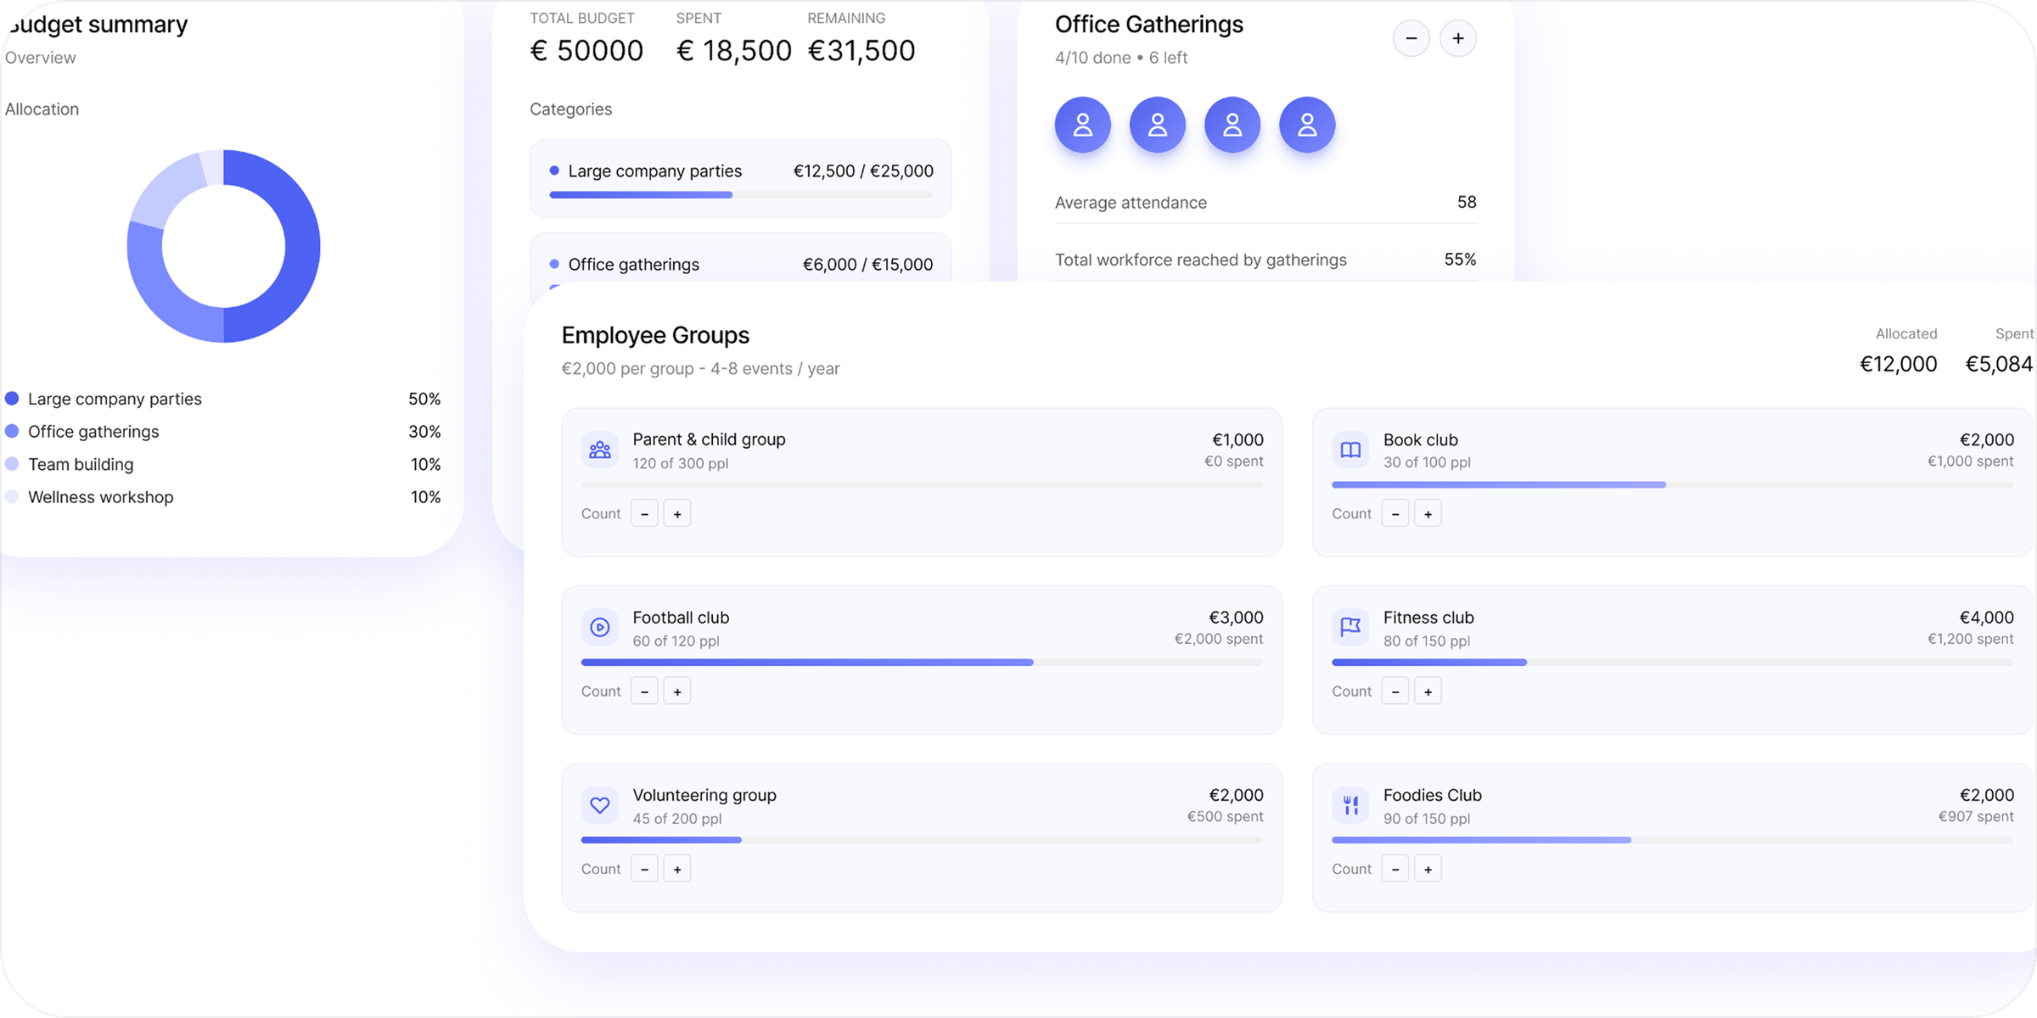Decrease the Volunteering group count

645,869
